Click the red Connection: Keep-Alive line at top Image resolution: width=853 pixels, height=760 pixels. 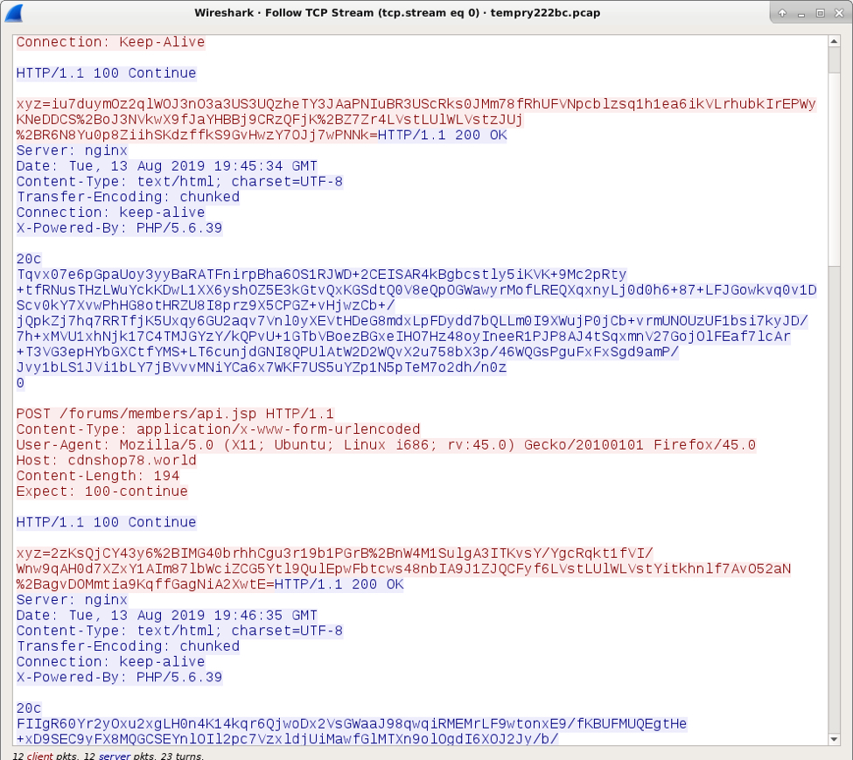(110, 42)
